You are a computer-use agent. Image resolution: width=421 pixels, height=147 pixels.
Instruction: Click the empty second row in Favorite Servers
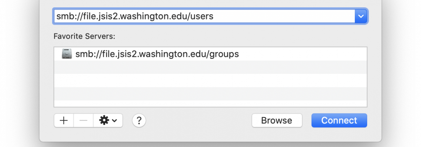point(210,67)
